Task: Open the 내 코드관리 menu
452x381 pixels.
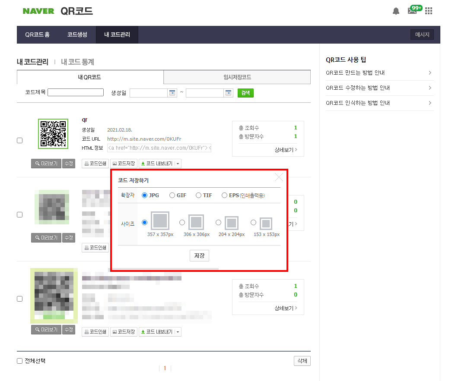Action: click(117, 35)
